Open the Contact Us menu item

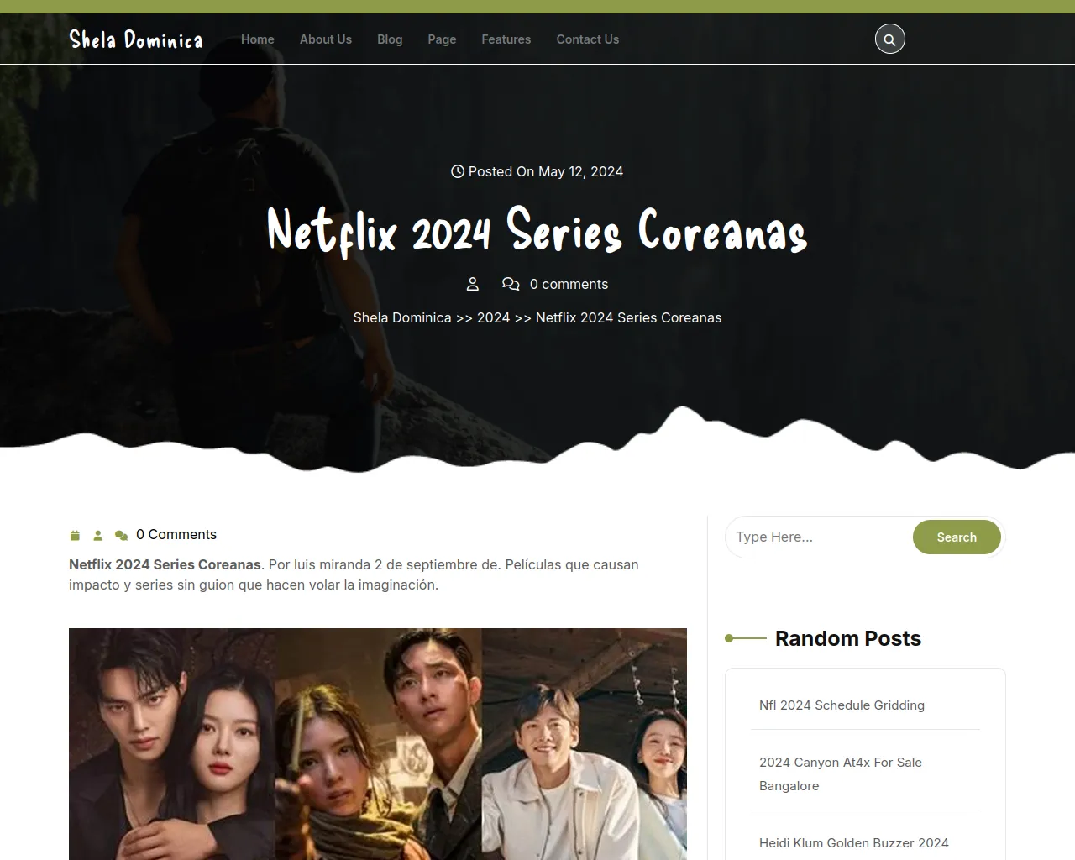point(588,39)
